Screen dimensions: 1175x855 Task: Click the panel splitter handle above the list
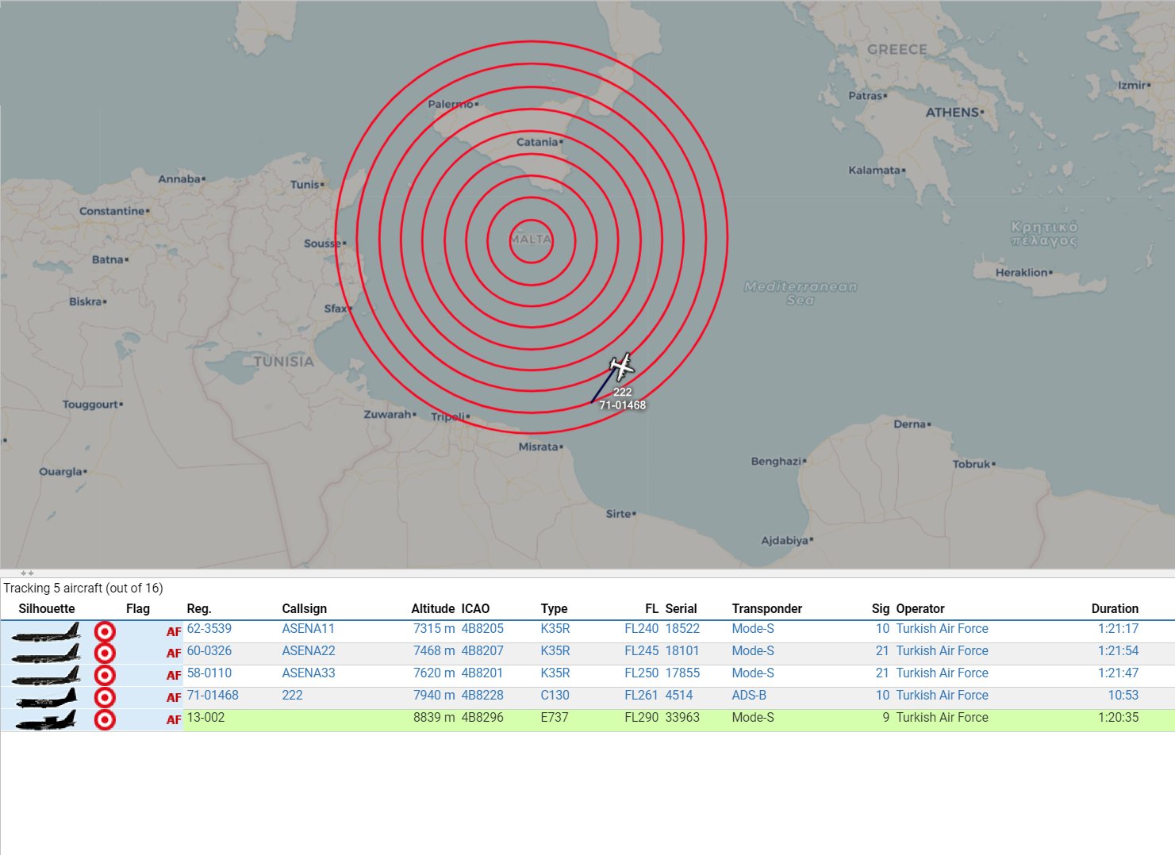(27, 573)
